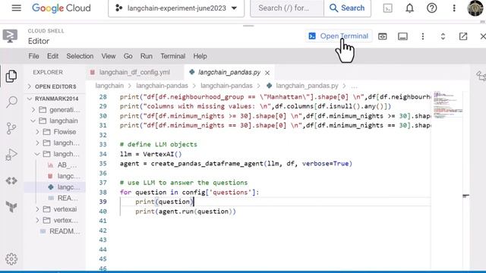Viewport: 486px width, 273px height.
Task: Select the root READM... file
Action: (60, 231)
